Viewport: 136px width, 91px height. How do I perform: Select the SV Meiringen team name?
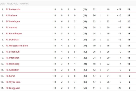tap(13, 21)
